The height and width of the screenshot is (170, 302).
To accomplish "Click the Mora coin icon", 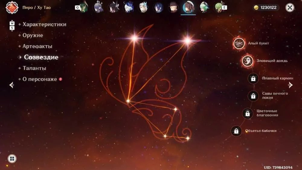I will 256,8.
